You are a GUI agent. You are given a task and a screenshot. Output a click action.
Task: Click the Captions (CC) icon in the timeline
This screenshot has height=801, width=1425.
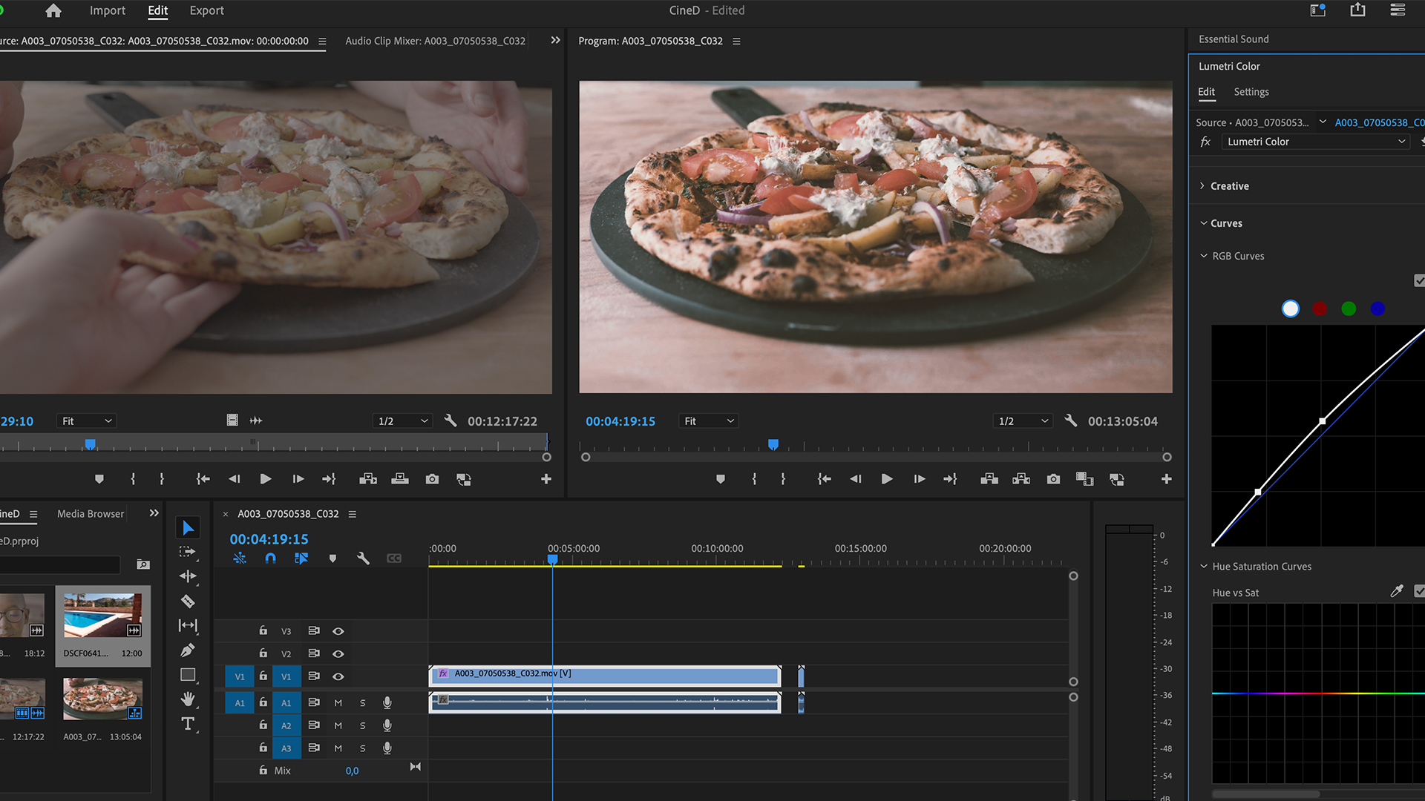click(x=394, y=558)
